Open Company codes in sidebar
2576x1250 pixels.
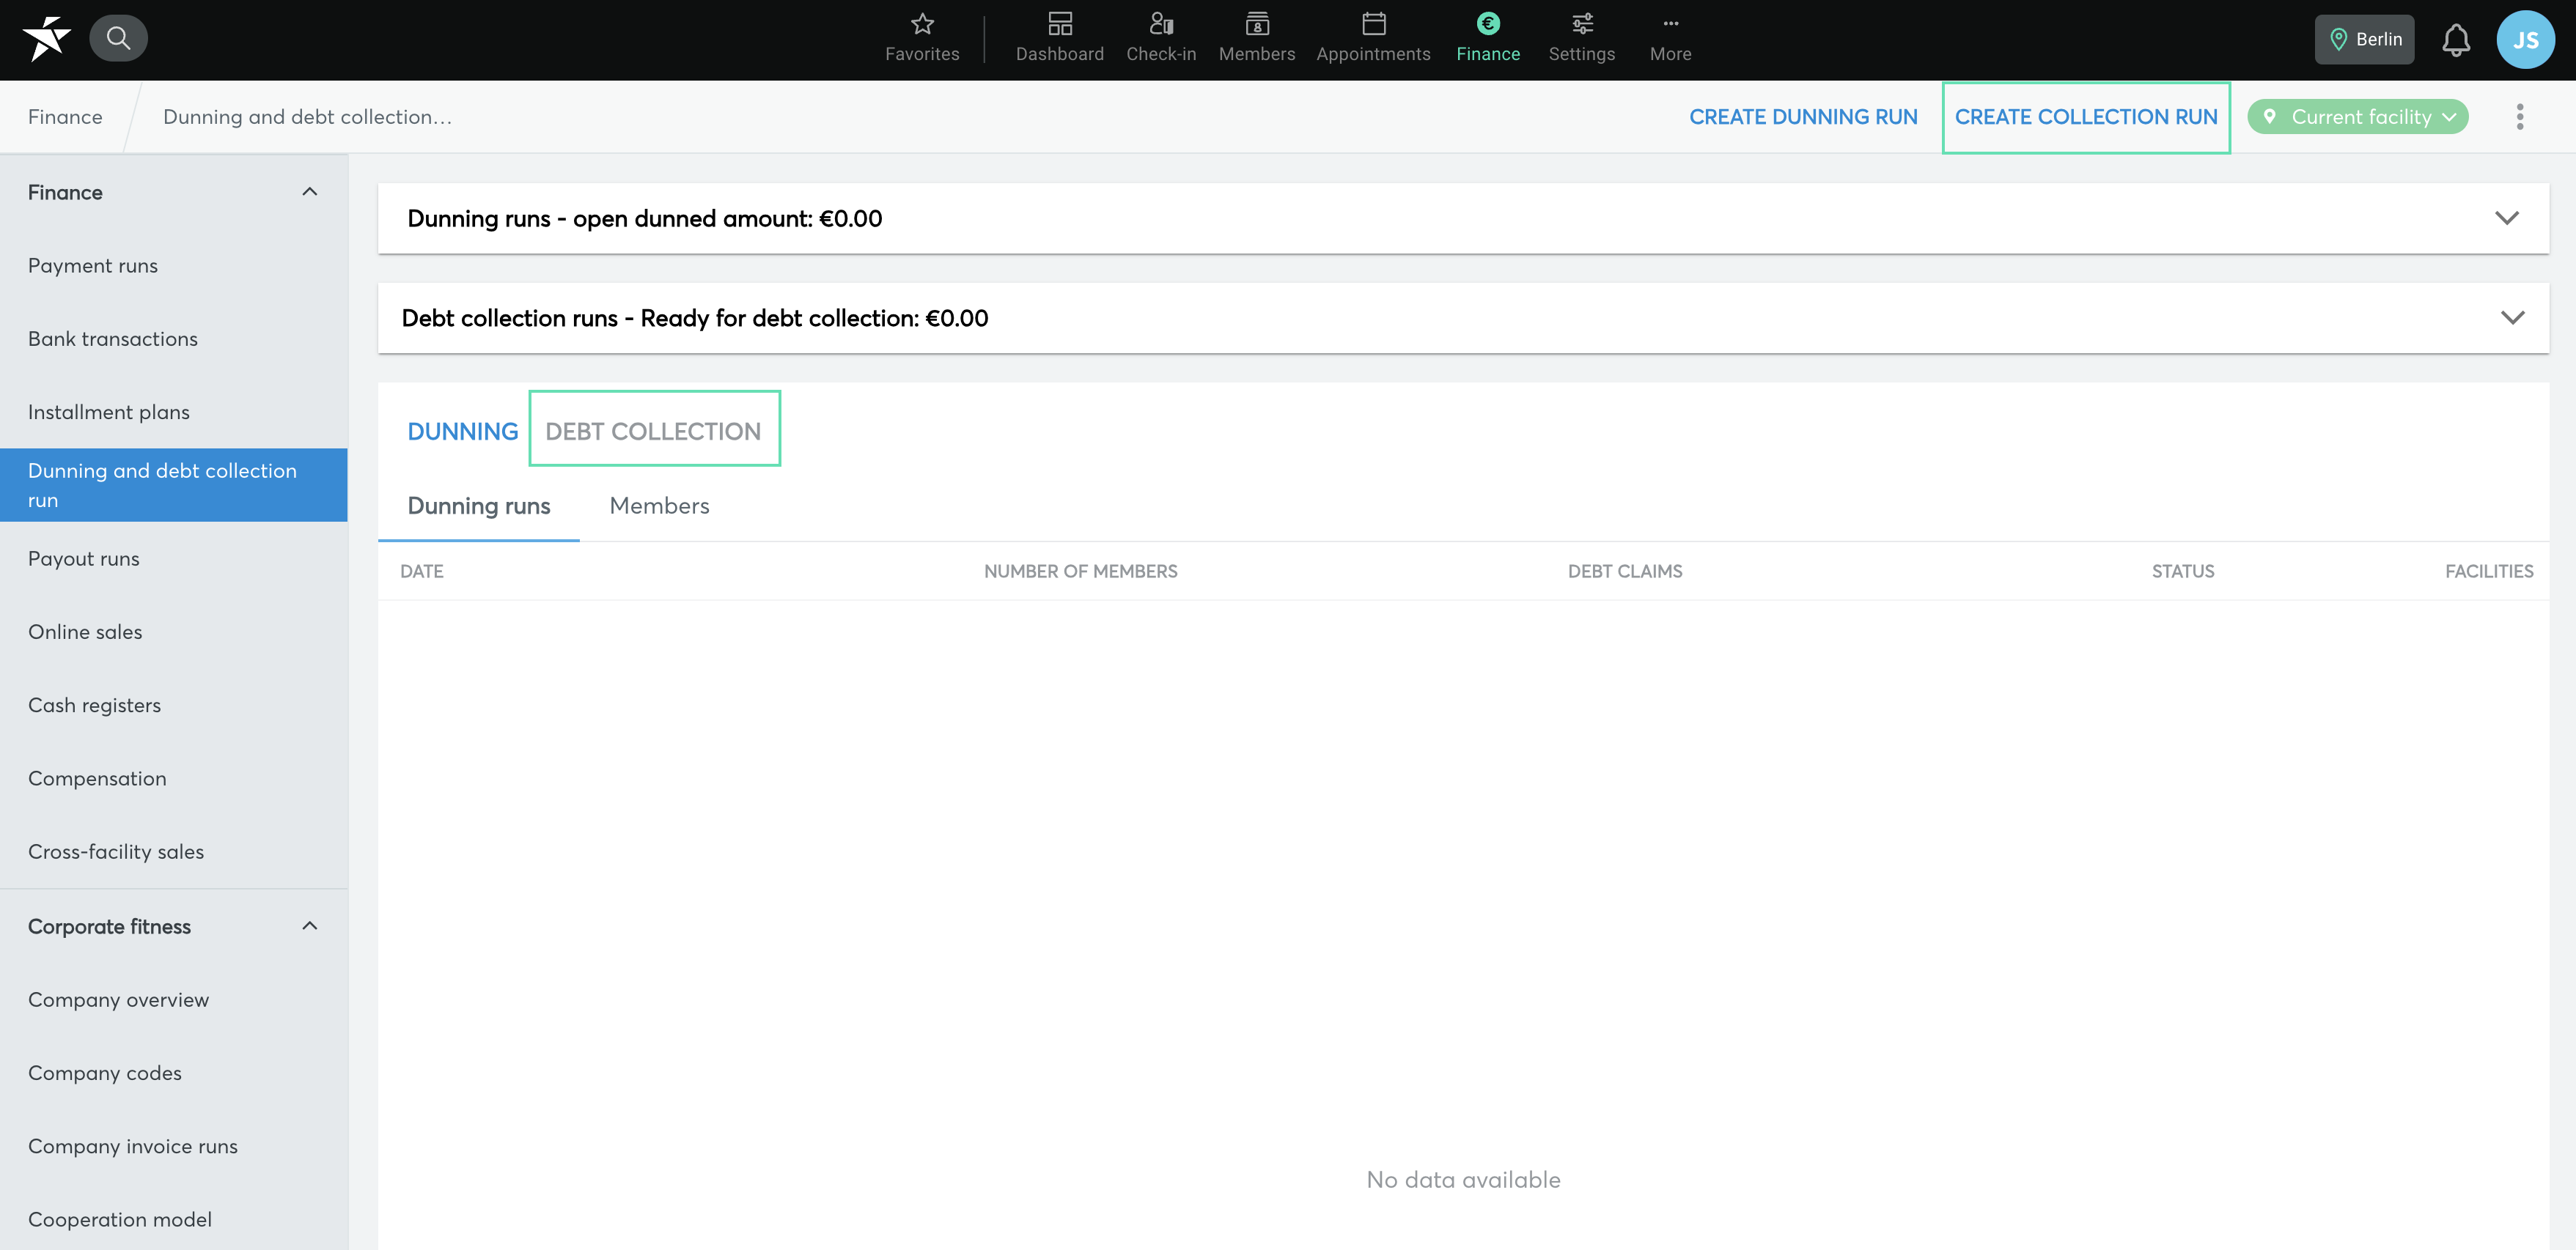coord(174,1073)
